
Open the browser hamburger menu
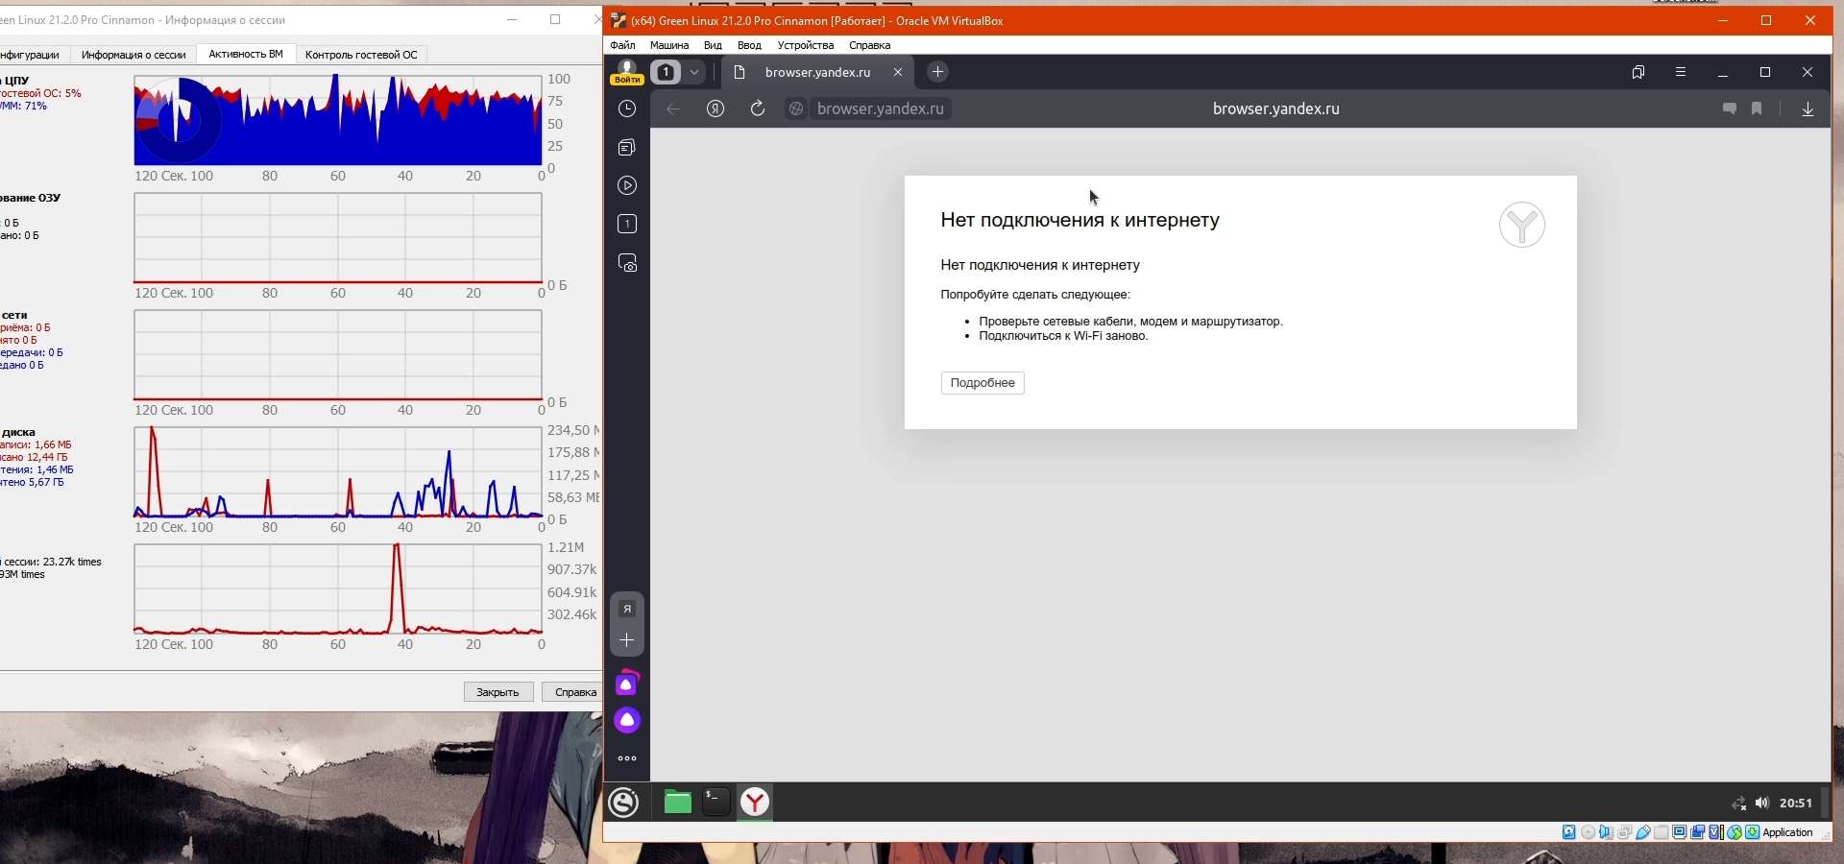[x=1681, y=72]
